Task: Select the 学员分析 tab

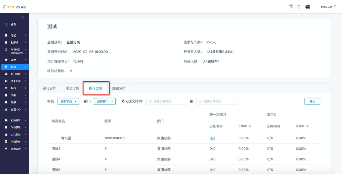Action: [72, 88]
